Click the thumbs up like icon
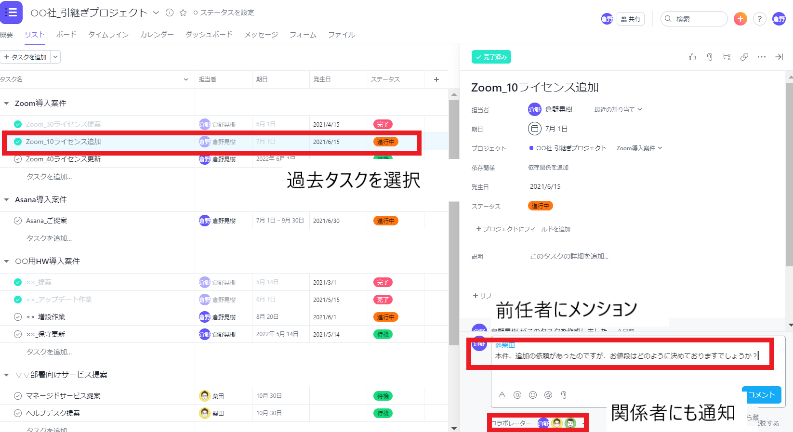793x432 pixels. tap(692, 57)
